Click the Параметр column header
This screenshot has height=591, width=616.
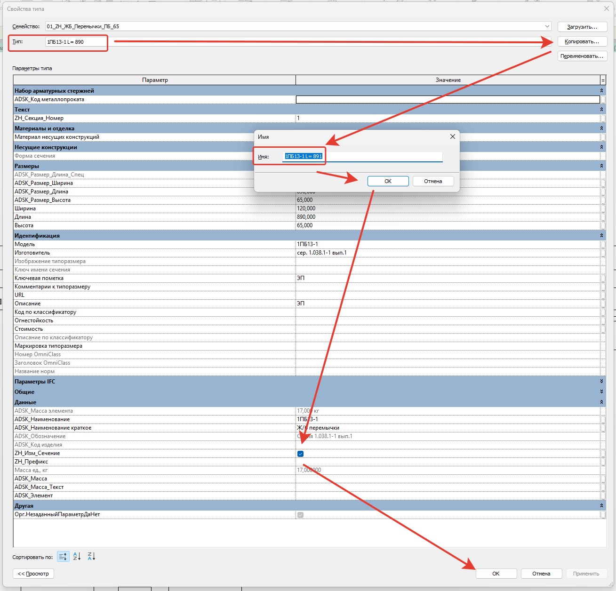pos(155,80)
